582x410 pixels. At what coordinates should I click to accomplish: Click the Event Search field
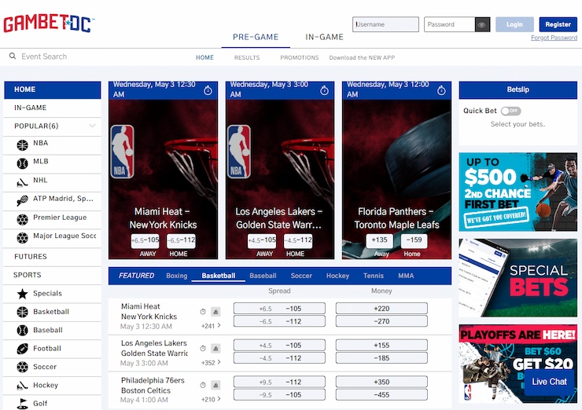coord(44,57)
